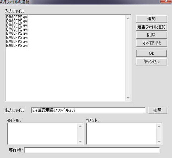The width and height of the screenshot is (172, 158).
Task: Click 連番ファイル追加 button
Action: coord(152,27)
